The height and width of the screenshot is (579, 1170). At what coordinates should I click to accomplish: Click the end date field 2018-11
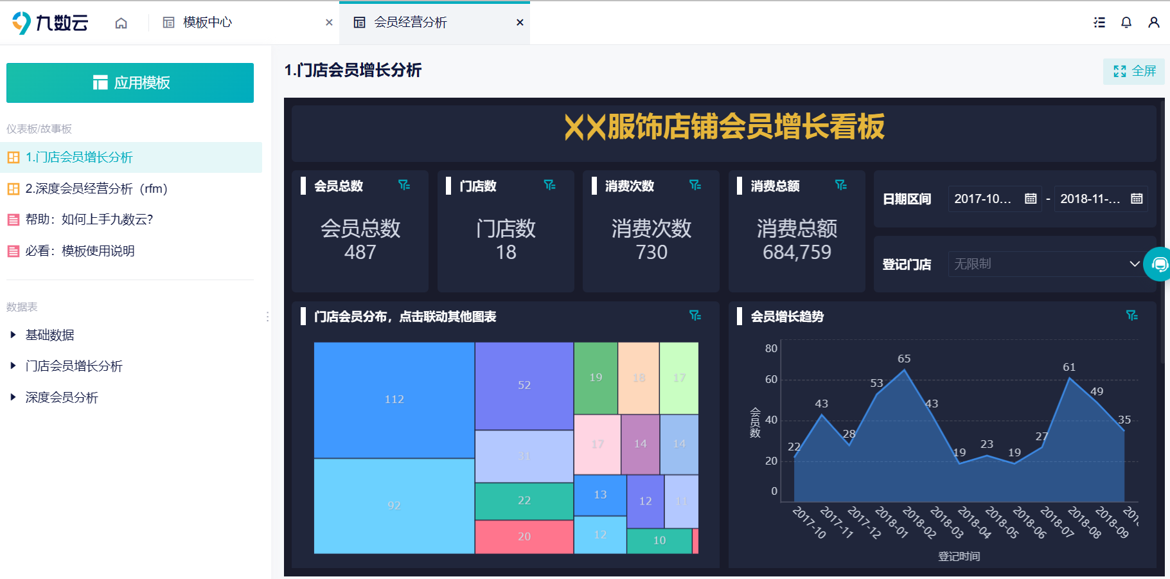pos(1101,199)
